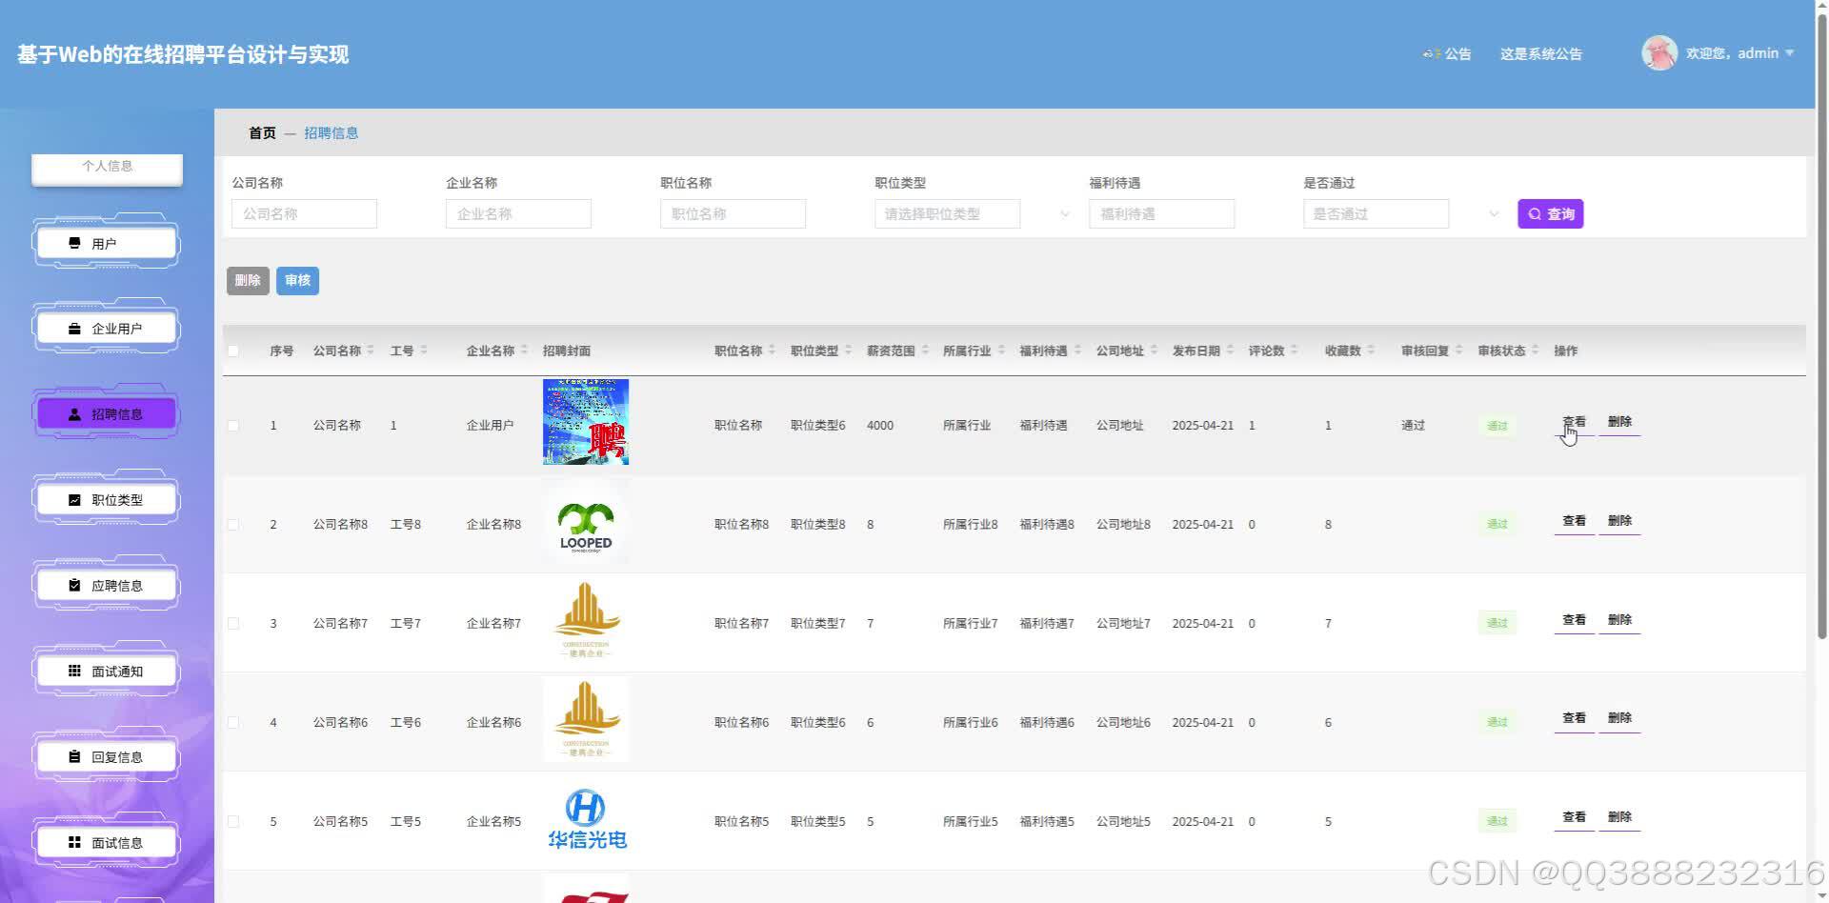Check the row 5 公司名称5 checkbox
Screen dimensions: 1829x903
233,822
